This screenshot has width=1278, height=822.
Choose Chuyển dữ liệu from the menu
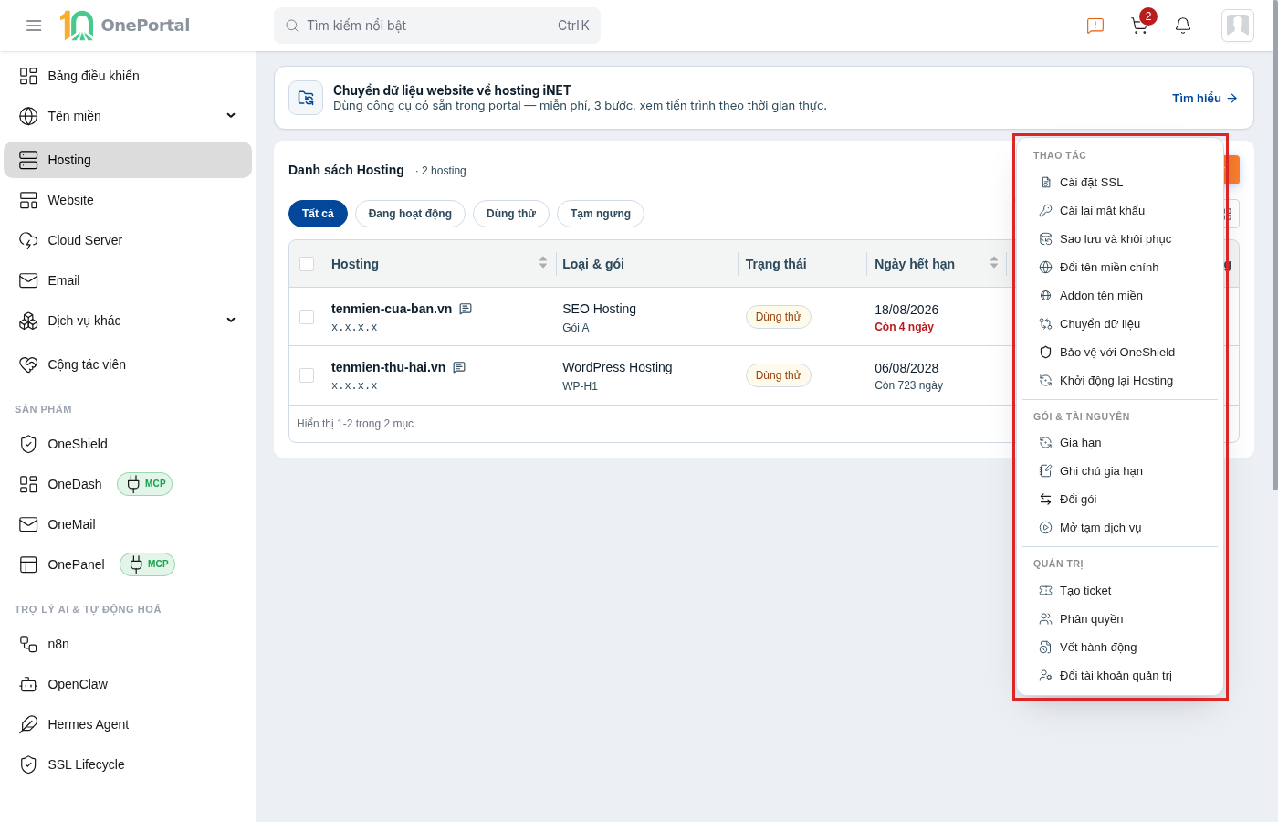1120,324
